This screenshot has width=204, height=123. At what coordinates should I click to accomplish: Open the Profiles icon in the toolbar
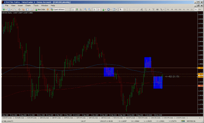(x=9, y=9)
